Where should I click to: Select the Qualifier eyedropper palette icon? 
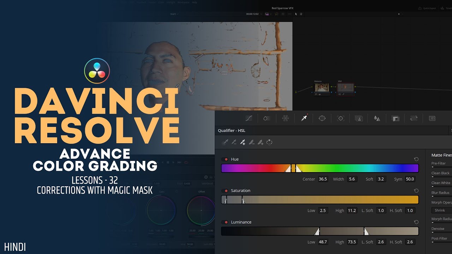pyautogui.click(x=304, y=119)
